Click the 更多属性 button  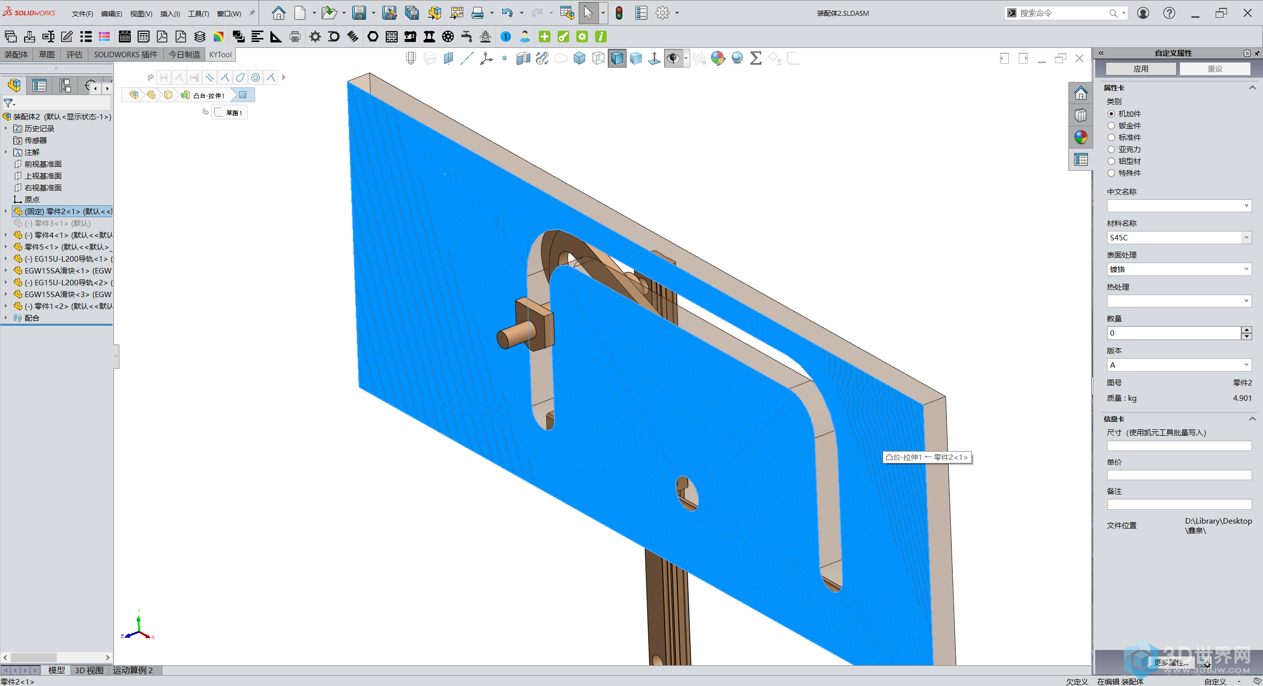click(x=1171, y=662)
